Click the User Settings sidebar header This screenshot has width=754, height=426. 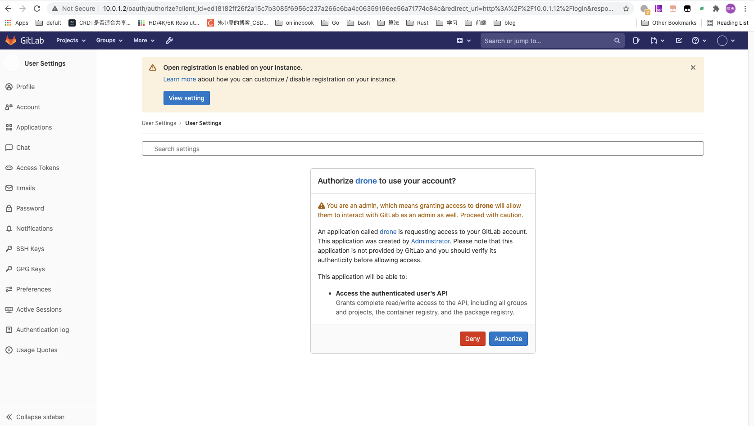click(45, 63)
